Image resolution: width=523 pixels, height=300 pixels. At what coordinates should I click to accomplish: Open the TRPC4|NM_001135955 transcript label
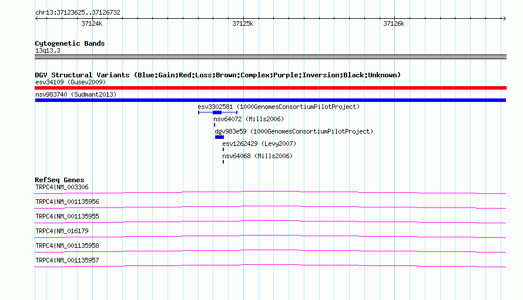coord(67,217)
